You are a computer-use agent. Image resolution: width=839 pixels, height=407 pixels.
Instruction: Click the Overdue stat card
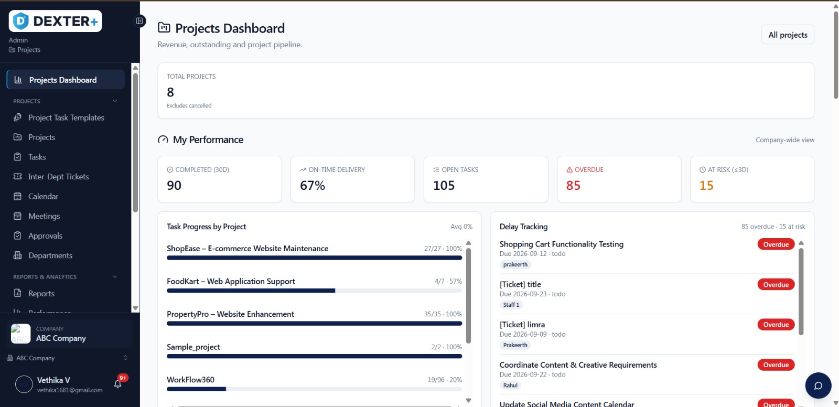pyautogui.click(x=619, y=179)
